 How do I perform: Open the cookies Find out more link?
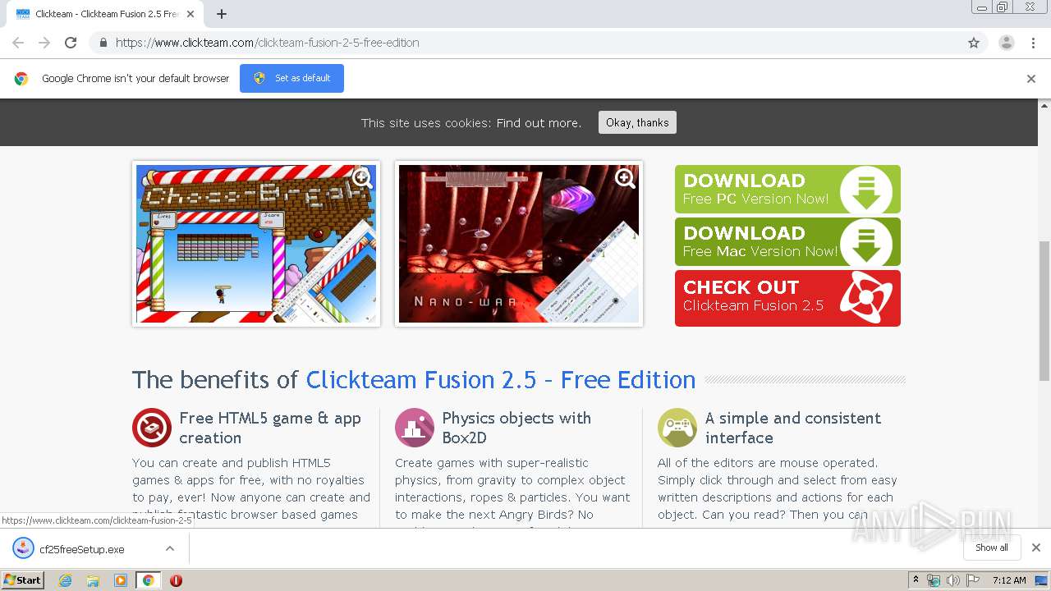point(539,123)
